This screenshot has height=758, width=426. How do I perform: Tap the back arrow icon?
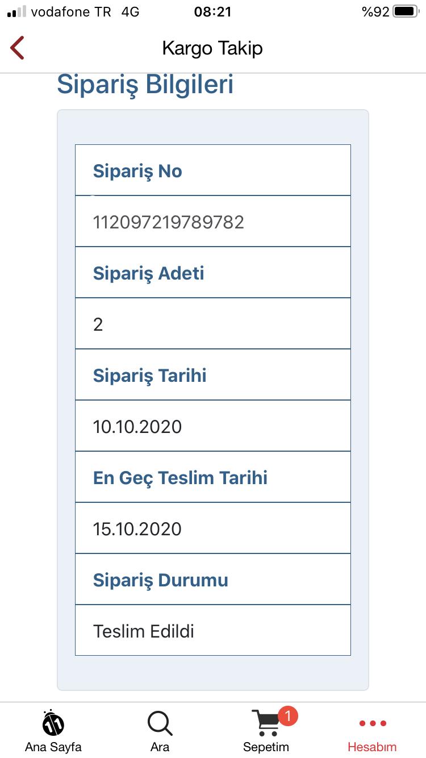click(18, 48)
